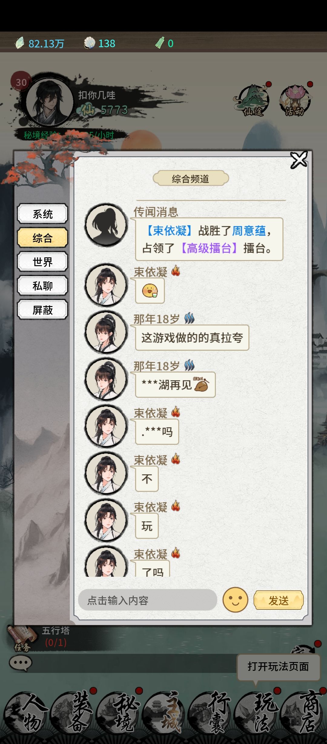The image size is (327, 744).
Task: Open the 仙途 mountain icon
Action: coord(252,100)
